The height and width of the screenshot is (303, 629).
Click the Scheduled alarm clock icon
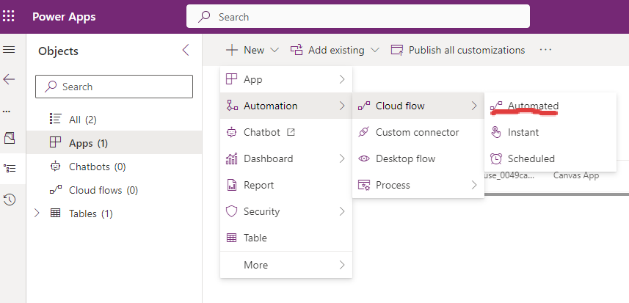496,158
